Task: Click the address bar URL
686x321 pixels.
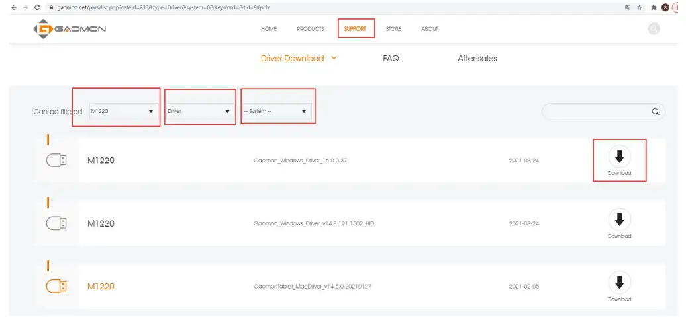Action: click(163, 7)
